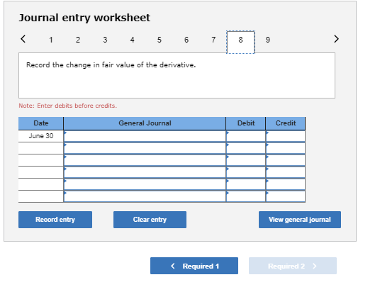
Task: Open General Journal account dropdown in second row
Action: pos(145,148)
